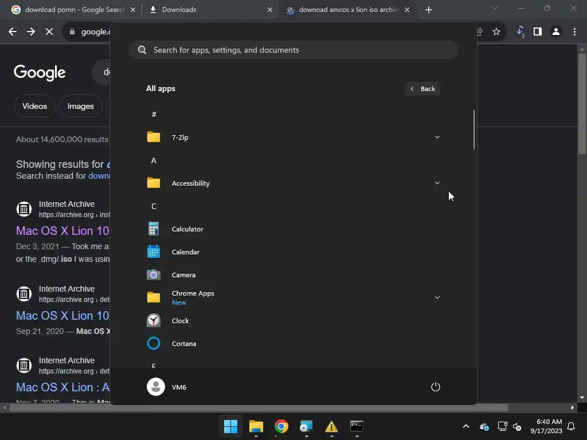Click the lock icon in address bar
Image resolution: width=587 pixels, height=440 pixels.
[72, 32]
